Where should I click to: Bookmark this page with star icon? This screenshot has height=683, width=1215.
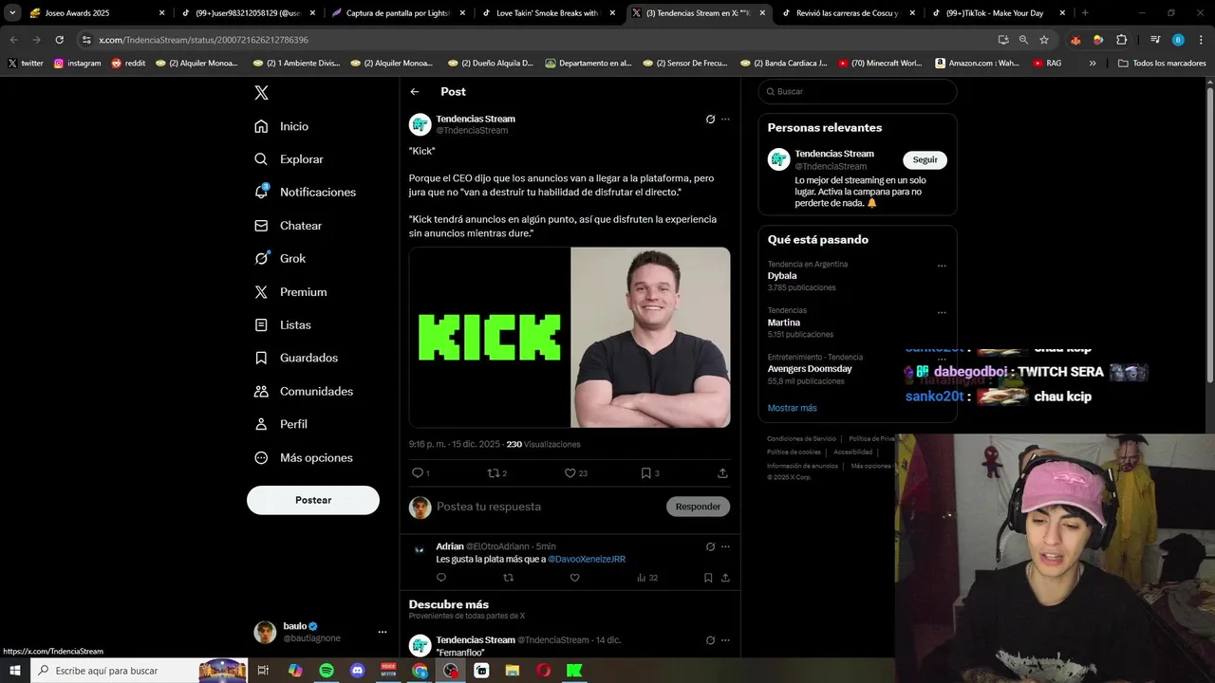[1044, 40]
